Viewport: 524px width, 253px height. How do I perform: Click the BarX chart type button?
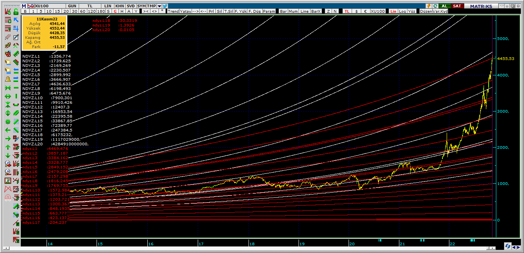[316, 11]
